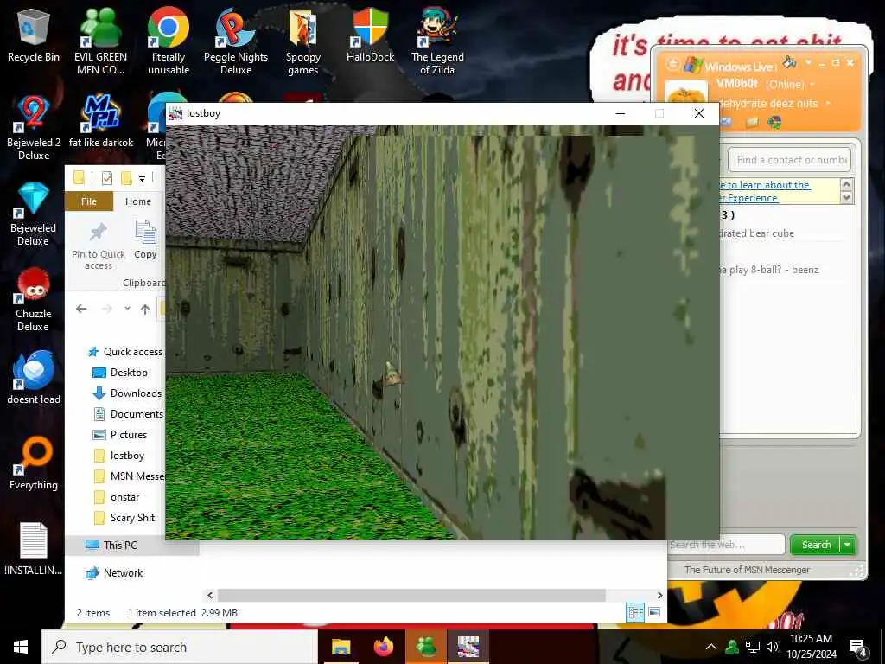Open the Recycle Bin desktop icon
Viewport: 885px width, 664px height.
(x=34, y=36)
